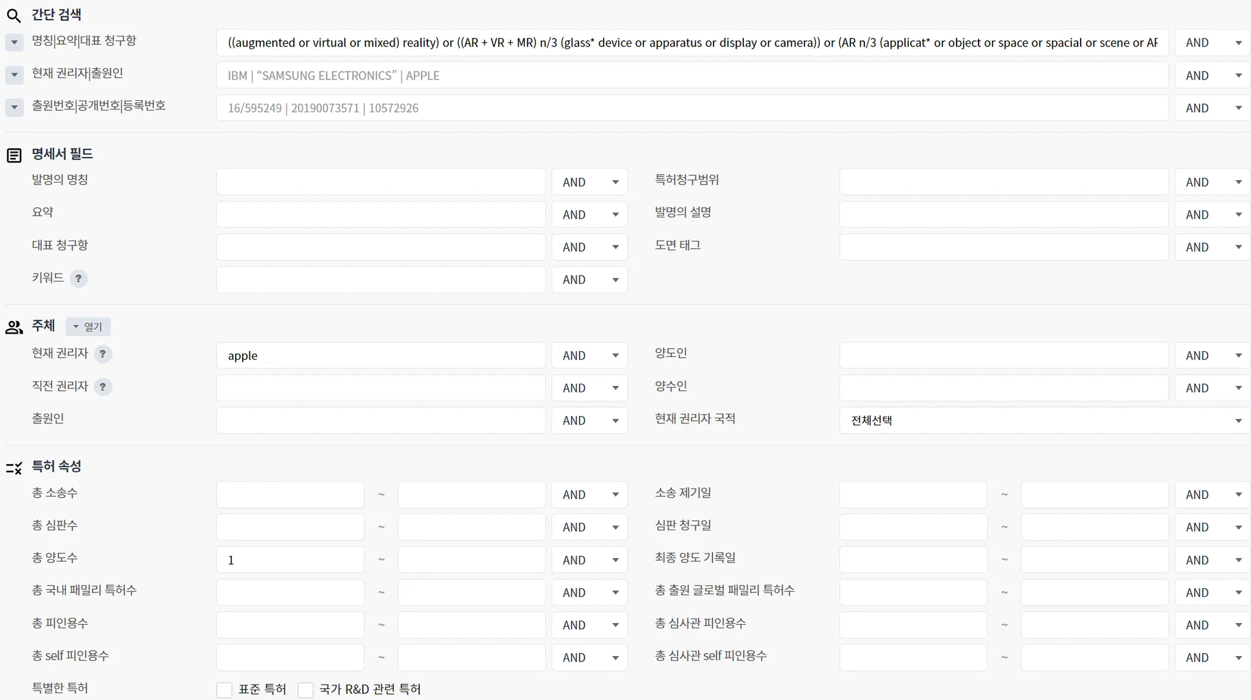Open 현재 권리자 국적 전체선택 dropdown
1251x700 pixels.
1044,421
